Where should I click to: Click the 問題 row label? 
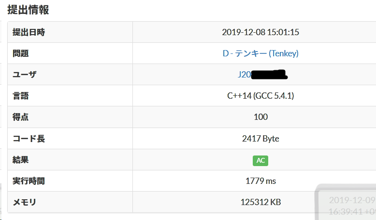21,53
